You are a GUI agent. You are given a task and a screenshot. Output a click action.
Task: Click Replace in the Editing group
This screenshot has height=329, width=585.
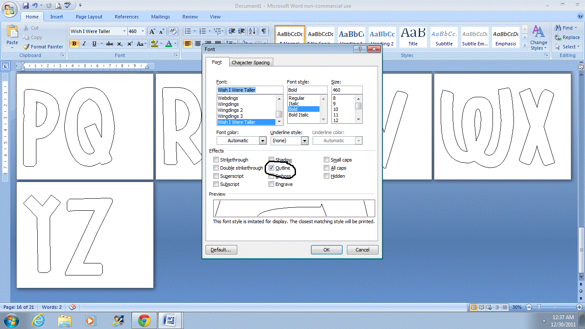tap(567, 37)
